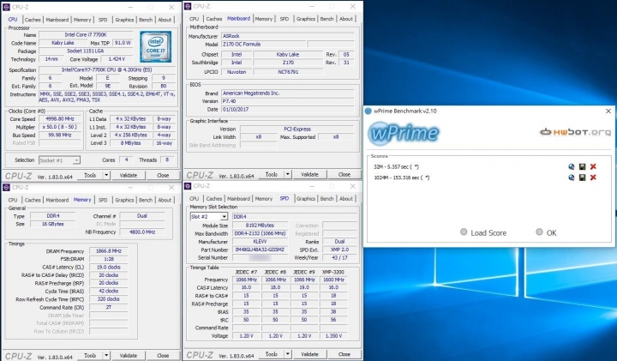Click the KLEVV manufacturer field
Viewport: 617px width, 361px height.
[260, 241]
